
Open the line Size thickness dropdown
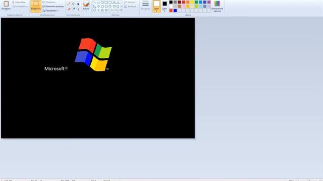point(145,6)
